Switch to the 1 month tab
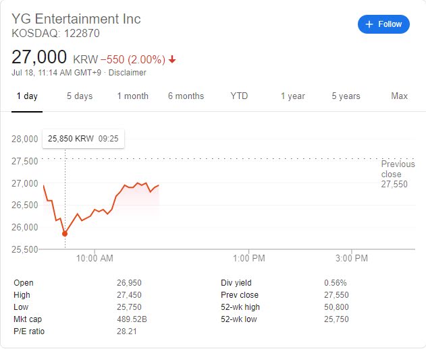 (x=132, y=96)
